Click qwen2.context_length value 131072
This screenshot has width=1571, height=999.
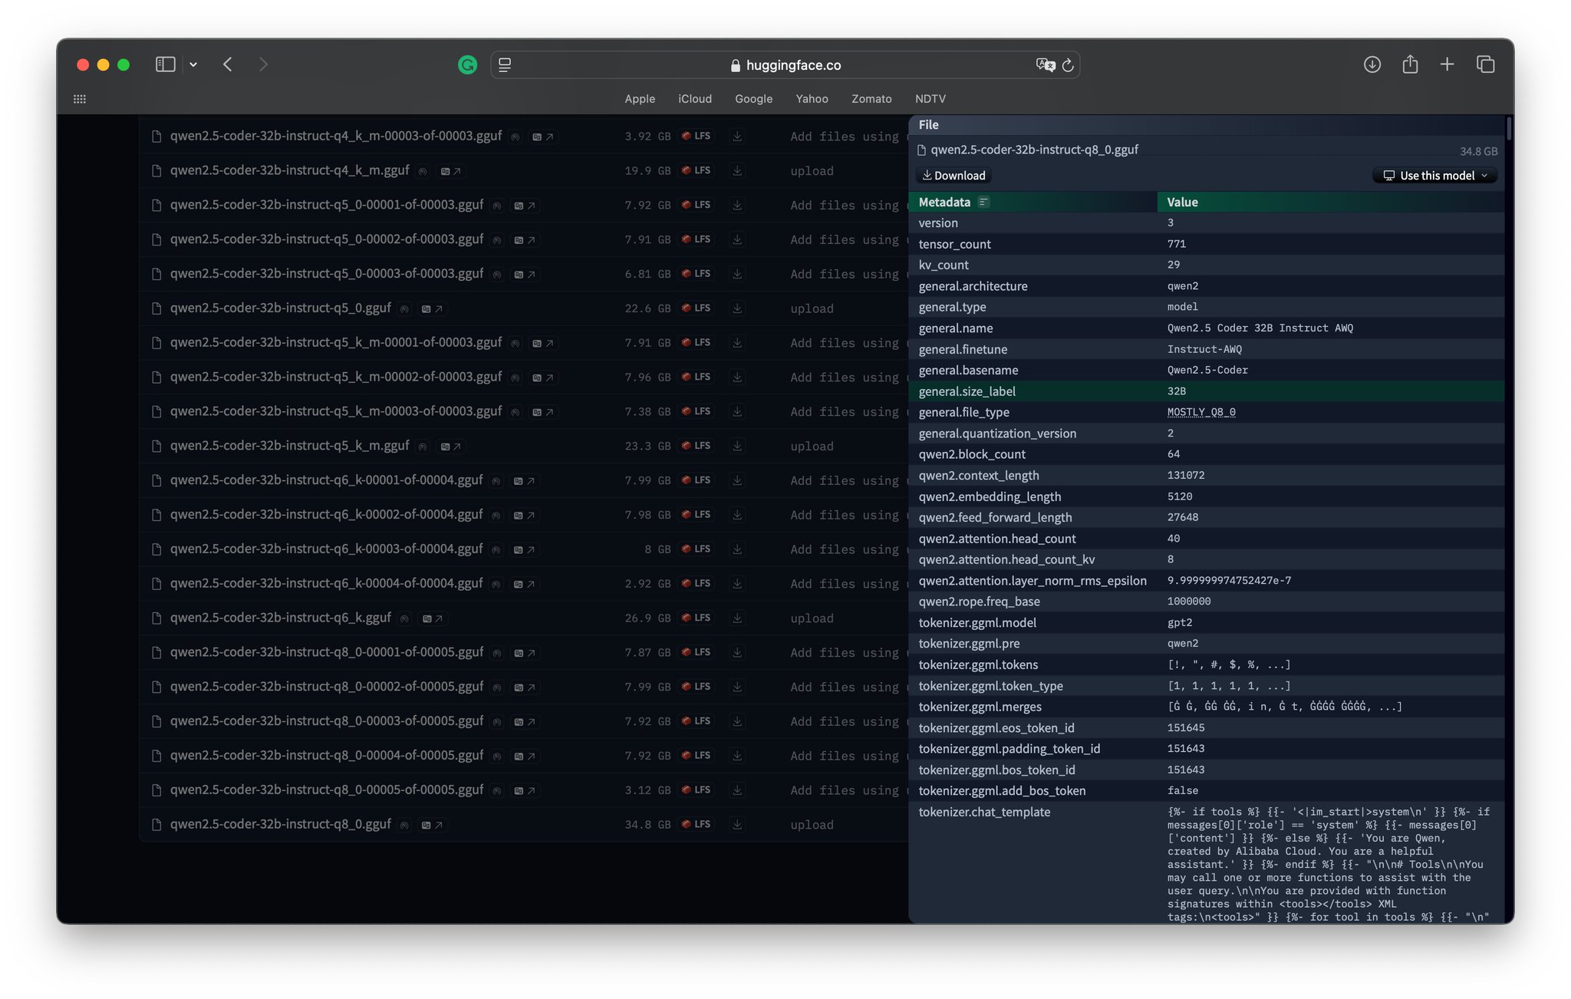(1186, 476)
